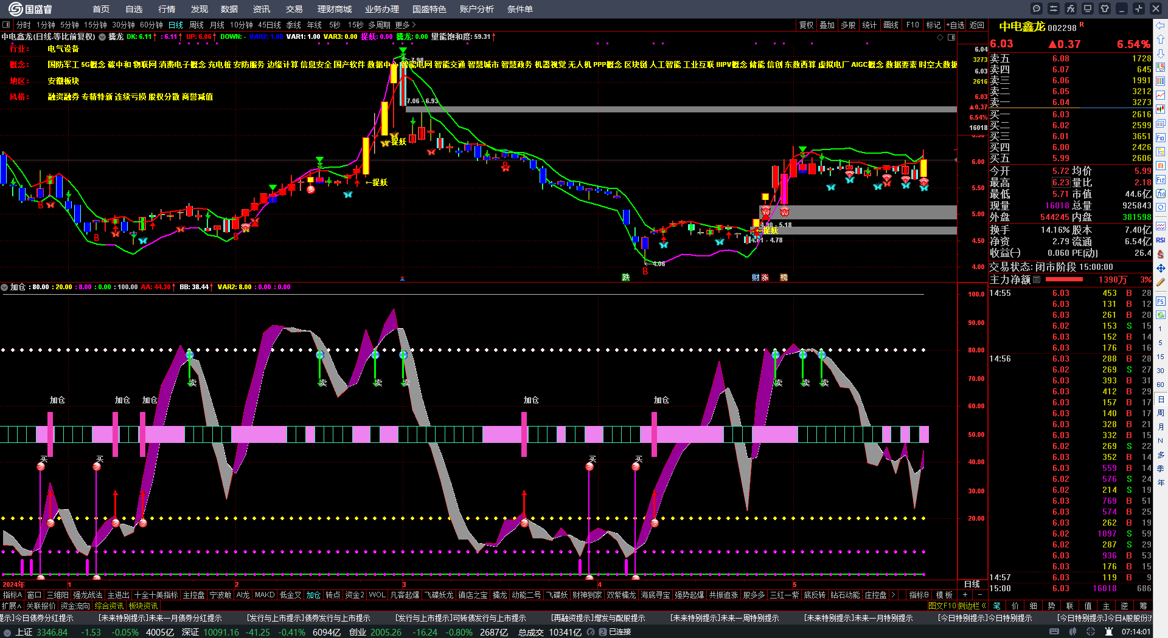Open the quote list grid icon in sidebar
Viewport: 1168px width, 638px height.
pyautogui.click(x=1161, y=81)
